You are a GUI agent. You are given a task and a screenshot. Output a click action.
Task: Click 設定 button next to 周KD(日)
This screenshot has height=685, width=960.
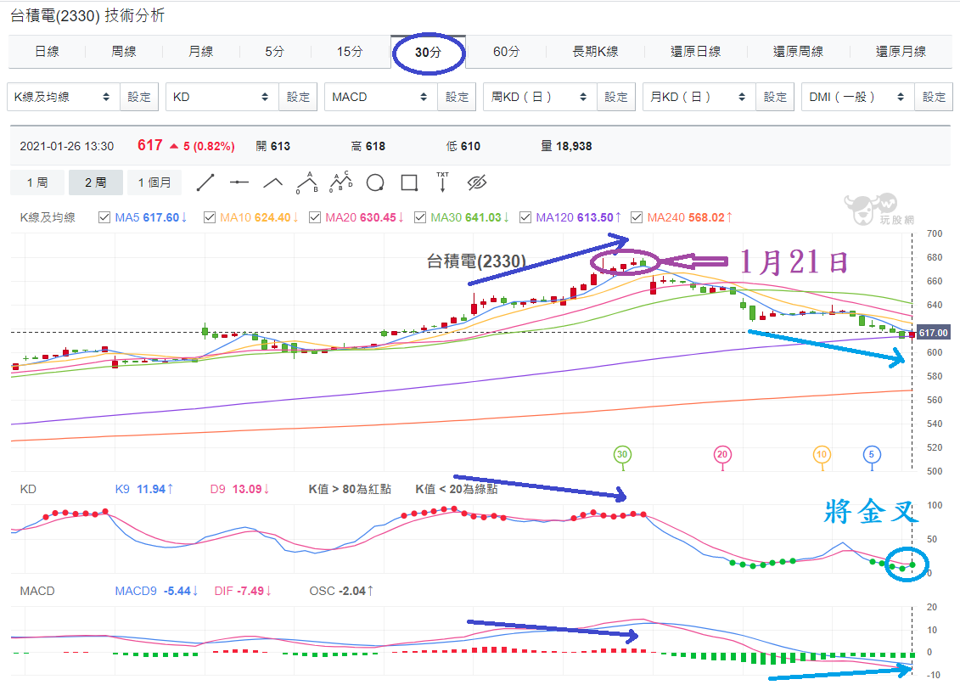coord(616,97)
